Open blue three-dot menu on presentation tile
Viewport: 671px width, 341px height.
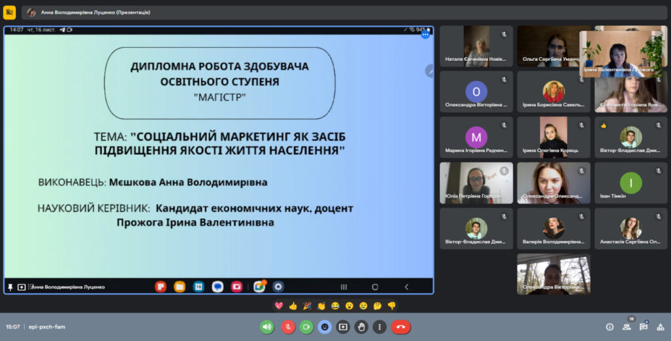click(x=425, y=34)
